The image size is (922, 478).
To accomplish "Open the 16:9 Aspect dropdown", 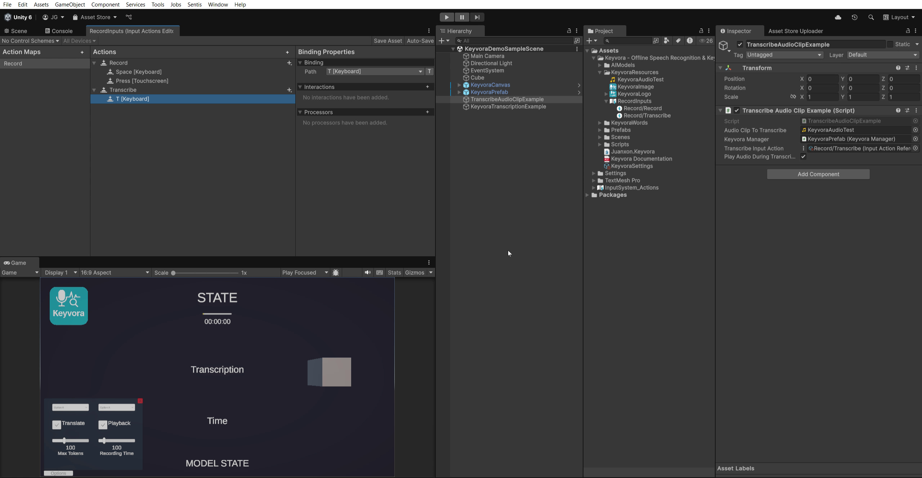I will 115,272.
